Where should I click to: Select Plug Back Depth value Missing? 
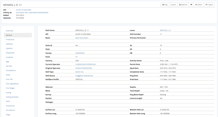point(163,95)
